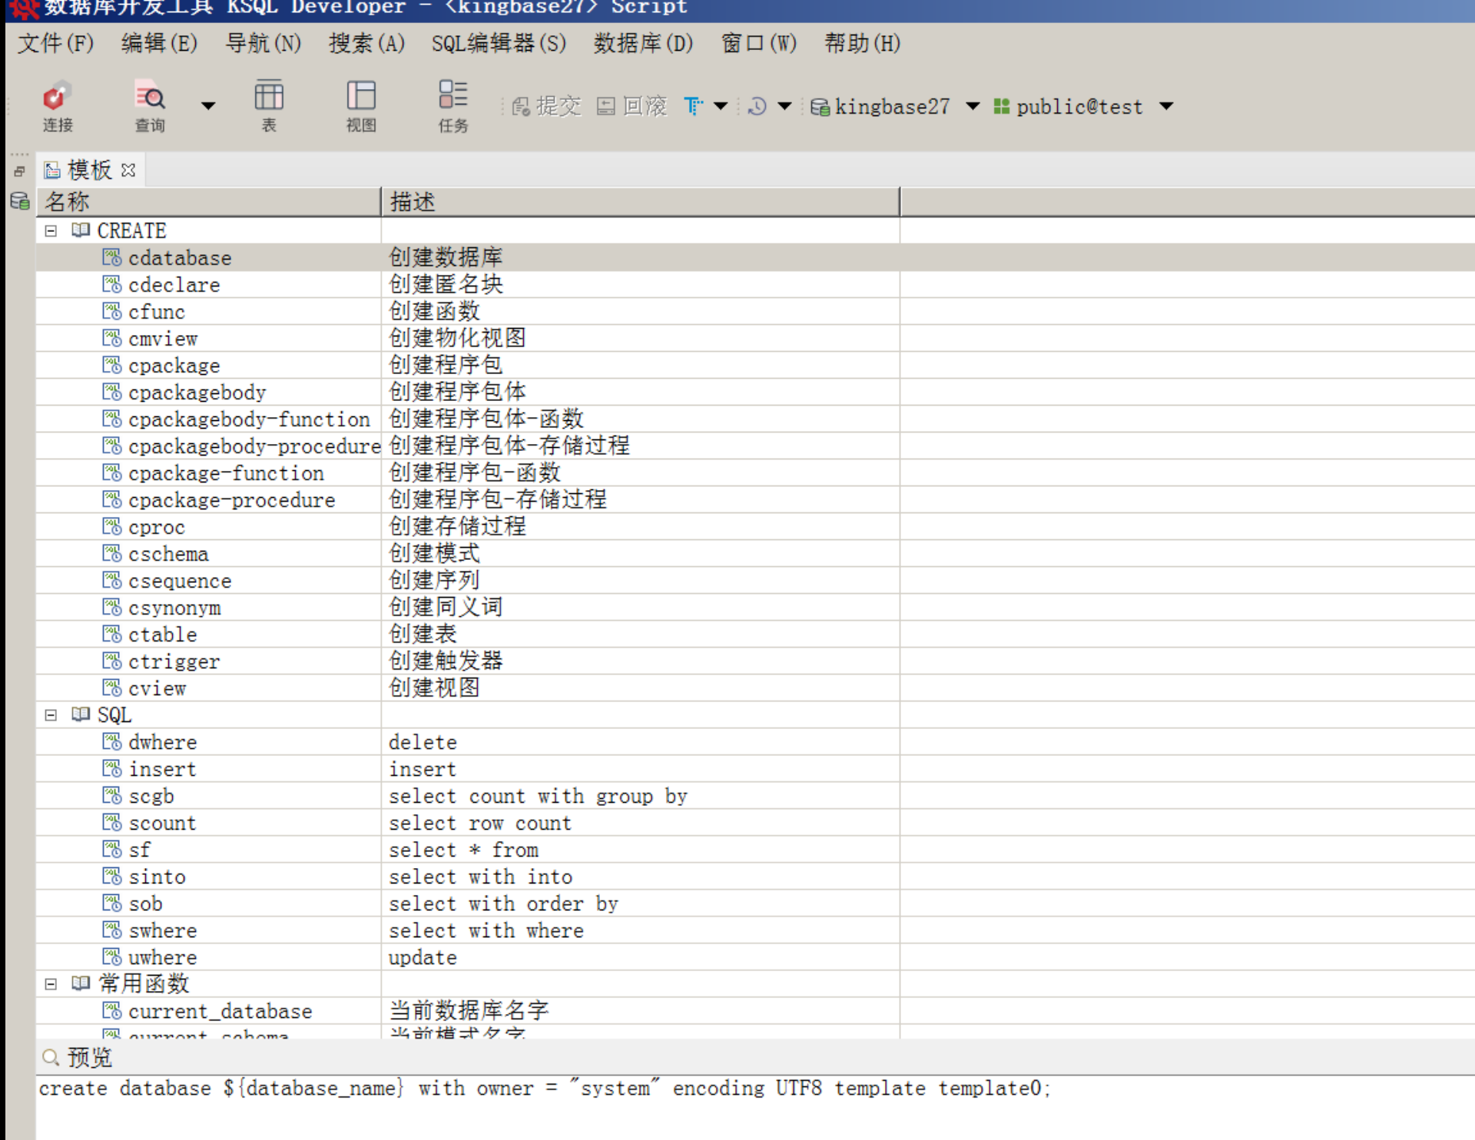Open the SQL编辑器(S) menu
Screen dimensions: 1475x1140
coord(498,43)
